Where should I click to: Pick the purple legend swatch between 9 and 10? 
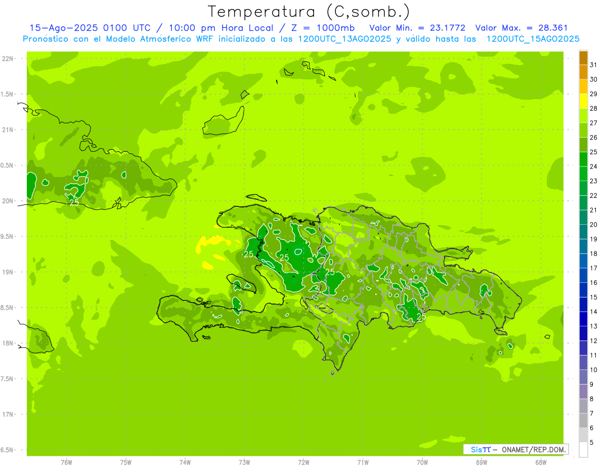(x=583, y=377)
